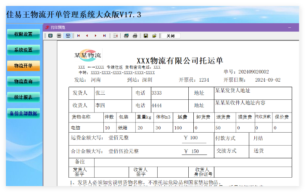This screenshot has width=306, height=192.
Task: Open a report file with folder icon
Action: pyautogui.click(x=154, y=36)
